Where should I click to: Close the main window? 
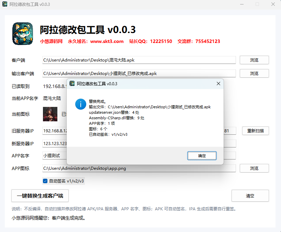tap(273, 4)
